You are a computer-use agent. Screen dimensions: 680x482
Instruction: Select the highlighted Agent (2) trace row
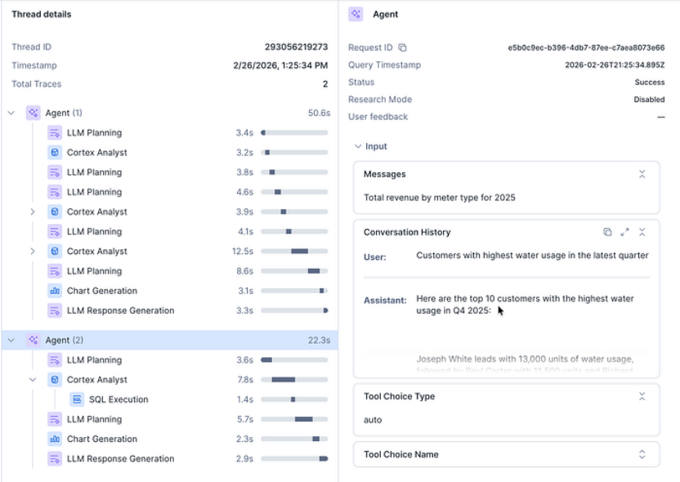pos(163,340)
